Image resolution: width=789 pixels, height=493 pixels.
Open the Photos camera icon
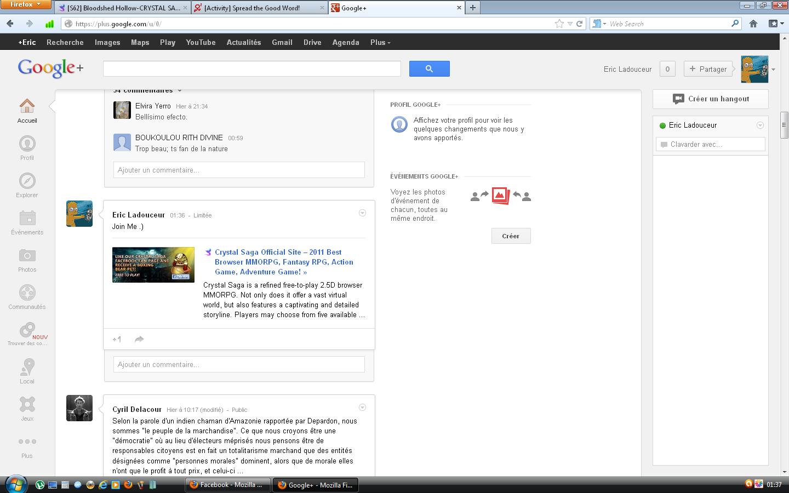coord(27,256)
